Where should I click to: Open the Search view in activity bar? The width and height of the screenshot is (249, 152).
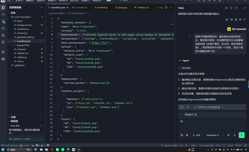3,14
